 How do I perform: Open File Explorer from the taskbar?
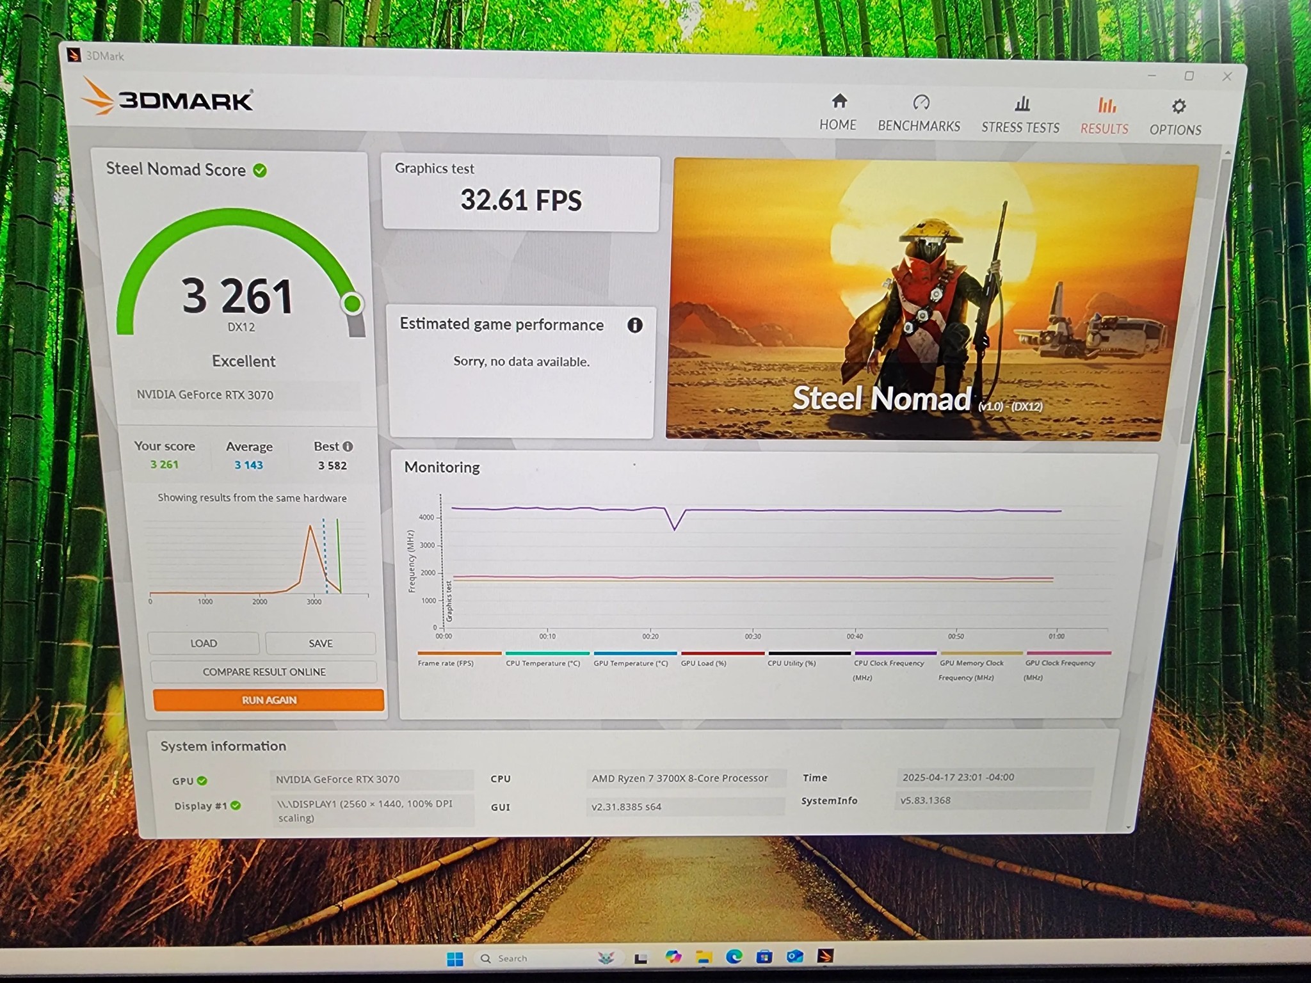[x=704, y=957]
